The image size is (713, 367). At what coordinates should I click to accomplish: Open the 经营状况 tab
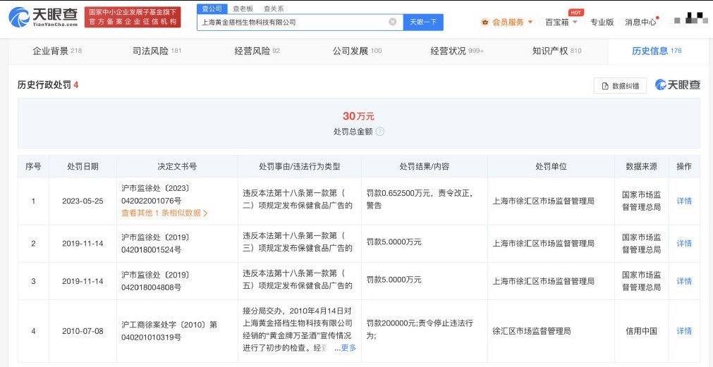(457, 51)
